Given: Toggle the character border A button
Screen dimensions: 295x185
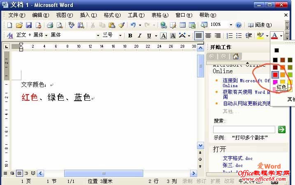Looking at the screenshot, I should pyautogui.click(x=163, y=35).
